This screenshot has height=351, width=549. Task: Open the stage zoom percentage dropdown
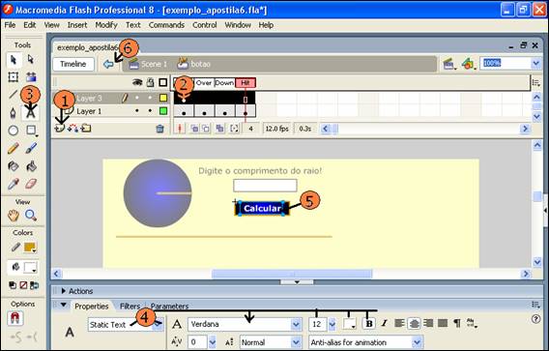tap(536, 64)
